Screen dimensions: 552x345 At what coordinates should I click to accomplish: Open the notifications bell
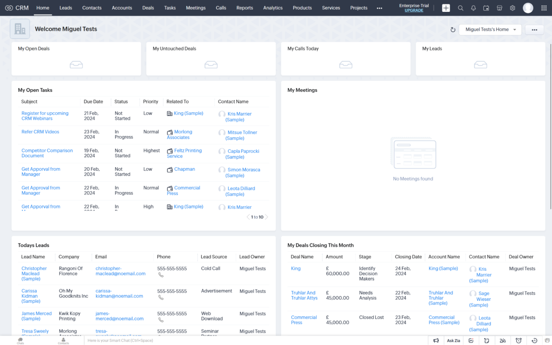pos(474,8)
